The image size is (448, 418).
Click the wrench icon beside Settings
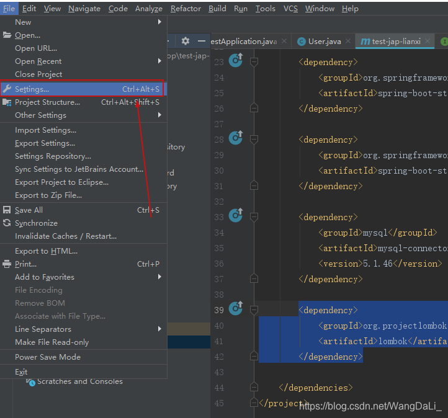pyautogui.click(x=7, y=89)
